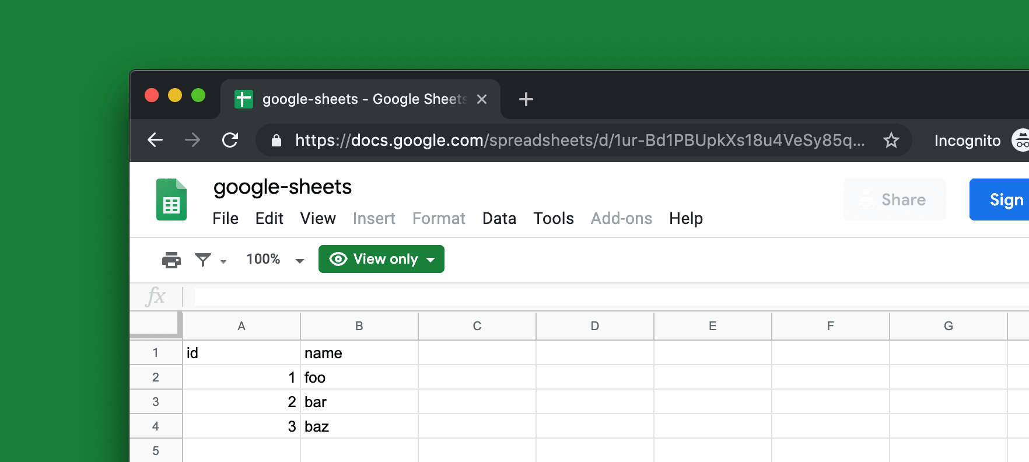
Task: Click the lock icon in address bar
Action: pyautogui.click(x=276, y=140)
